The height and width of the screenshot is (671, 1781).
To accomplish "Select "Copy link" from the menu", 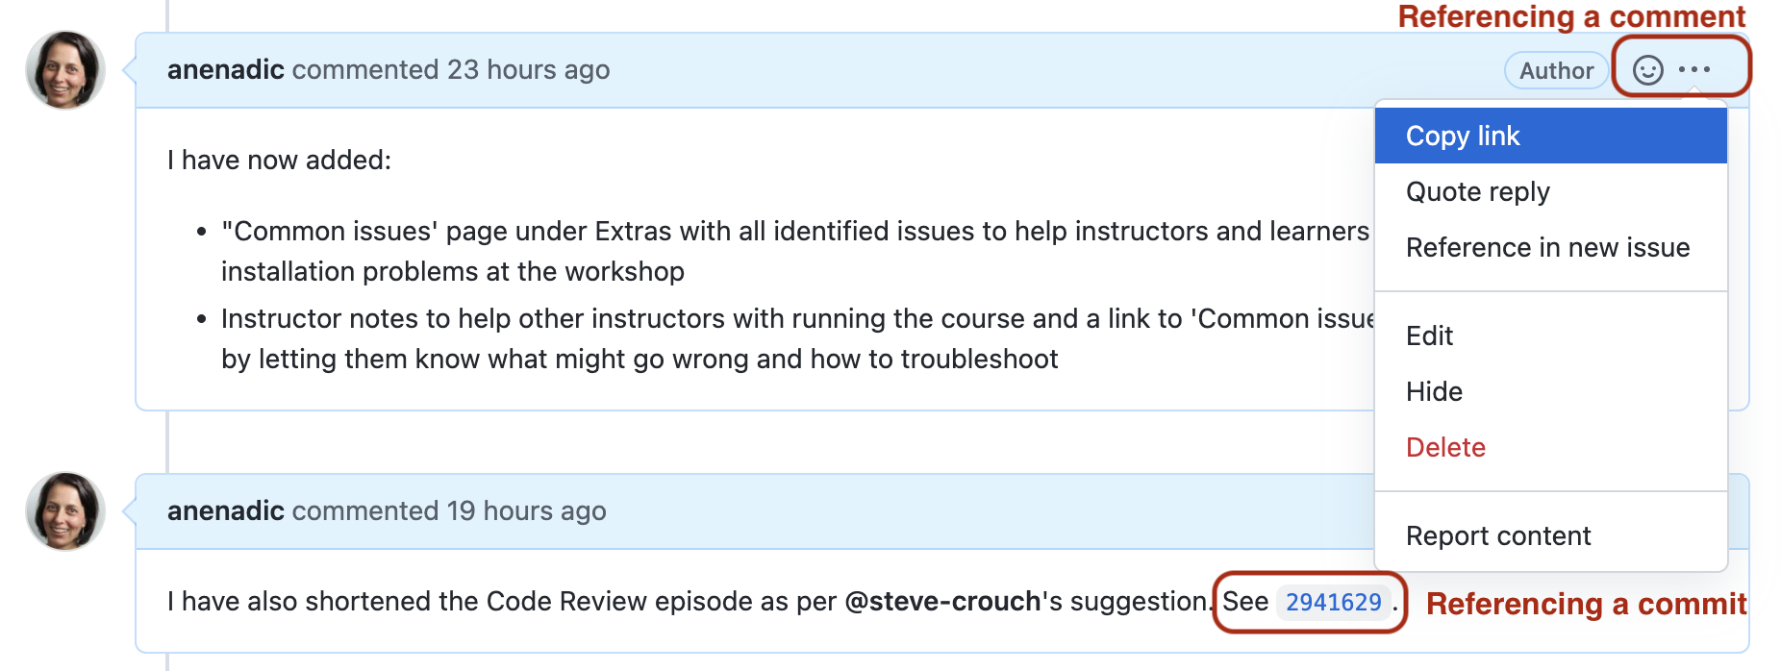I will tap(1463, 135).
